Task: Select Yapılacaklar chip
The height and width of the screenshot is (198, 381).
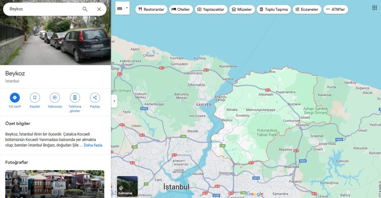Action: click(x=211, y=9)
